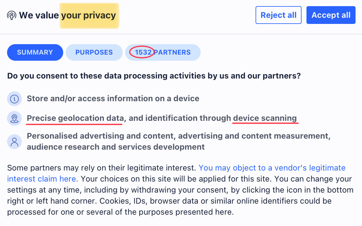
Task: Select the "Precise geolocation data" text
Action: (x=75, y=118)
